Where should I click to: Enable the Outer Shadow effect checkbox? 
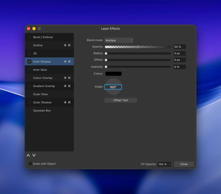(x=29, y=102)
